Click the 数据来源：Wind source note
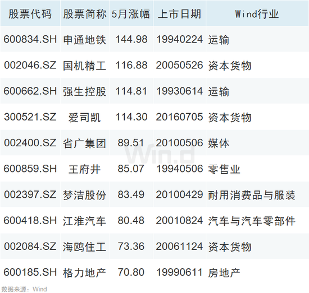This screenshot has height=293, width=309. (x=24, y=289)
